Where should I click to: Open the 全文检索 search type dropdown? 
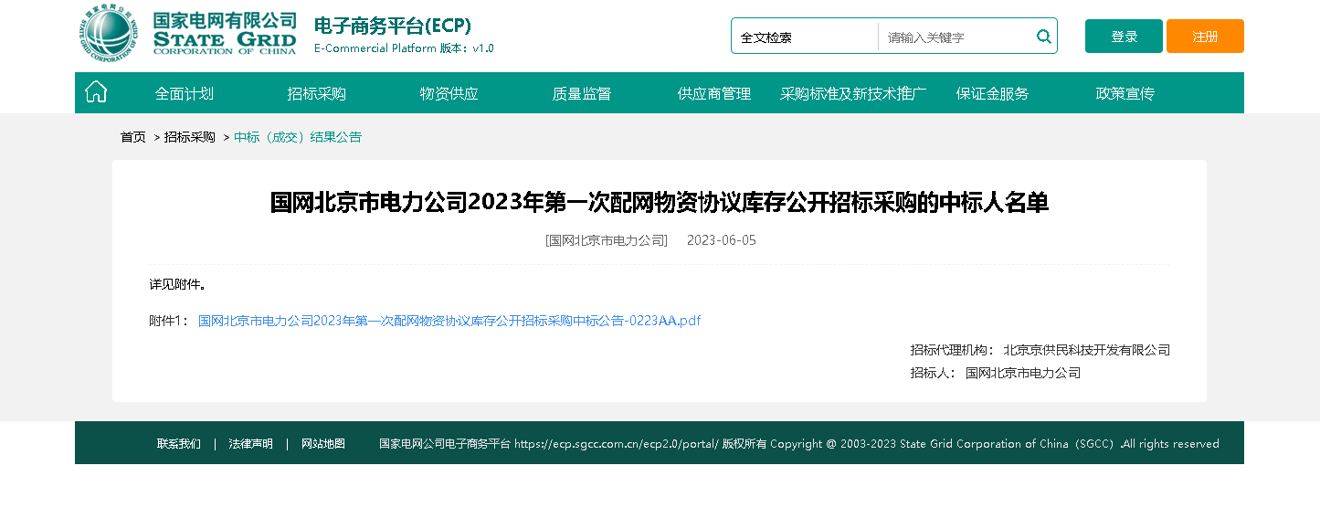point(804,37)
